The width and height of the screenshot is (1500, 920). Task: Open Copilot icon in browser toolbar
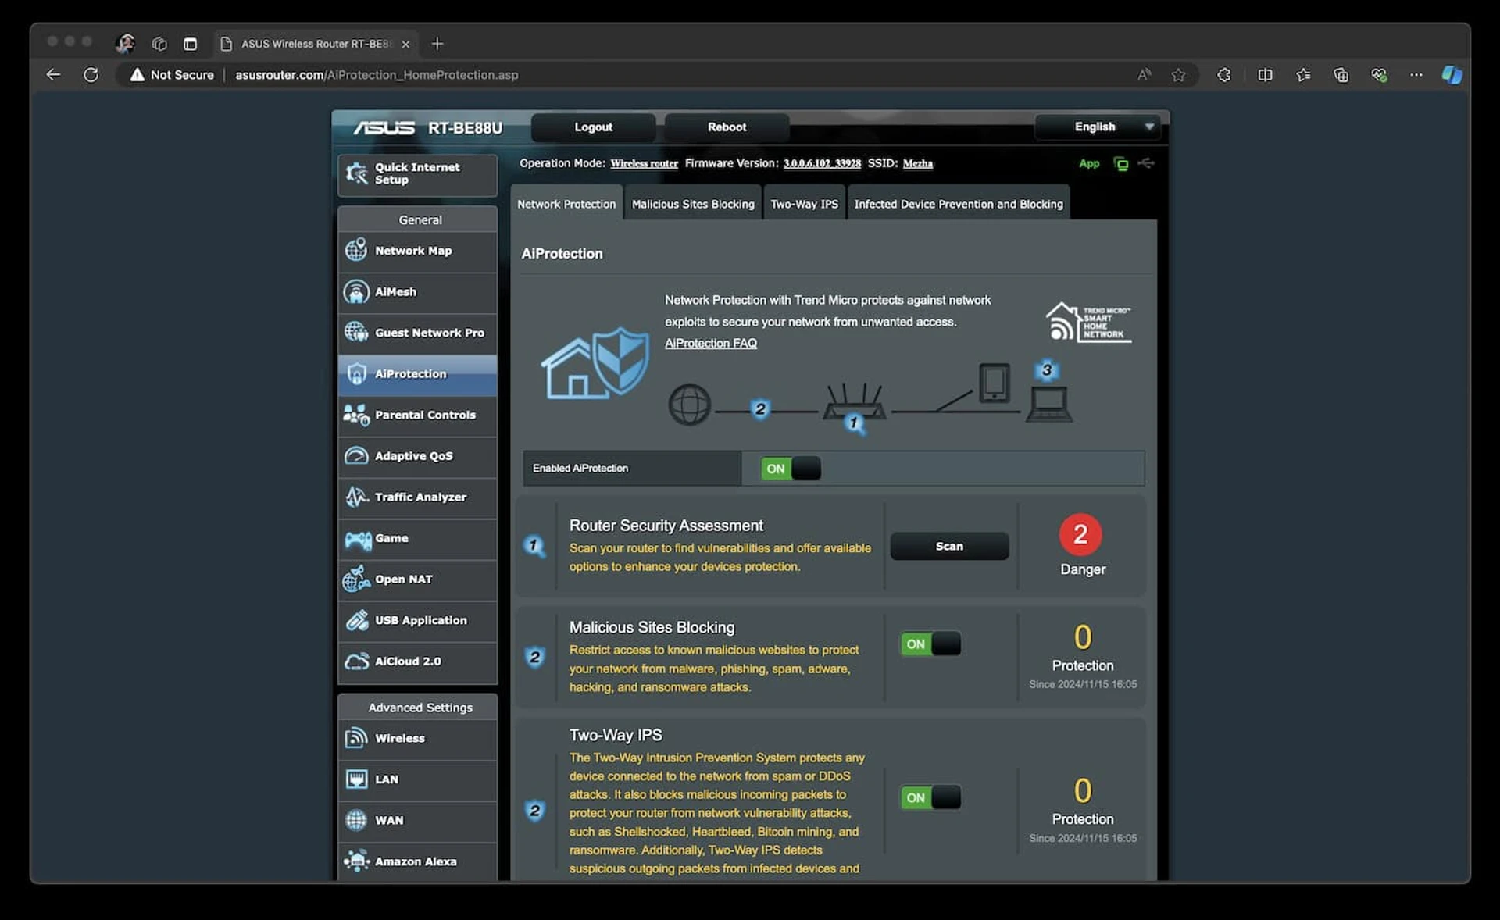pos(1452,75)
